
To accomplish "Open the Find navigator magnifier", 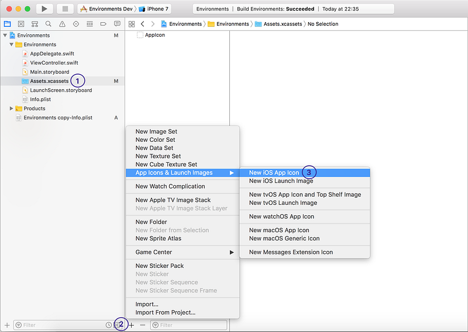I will 49,24.
